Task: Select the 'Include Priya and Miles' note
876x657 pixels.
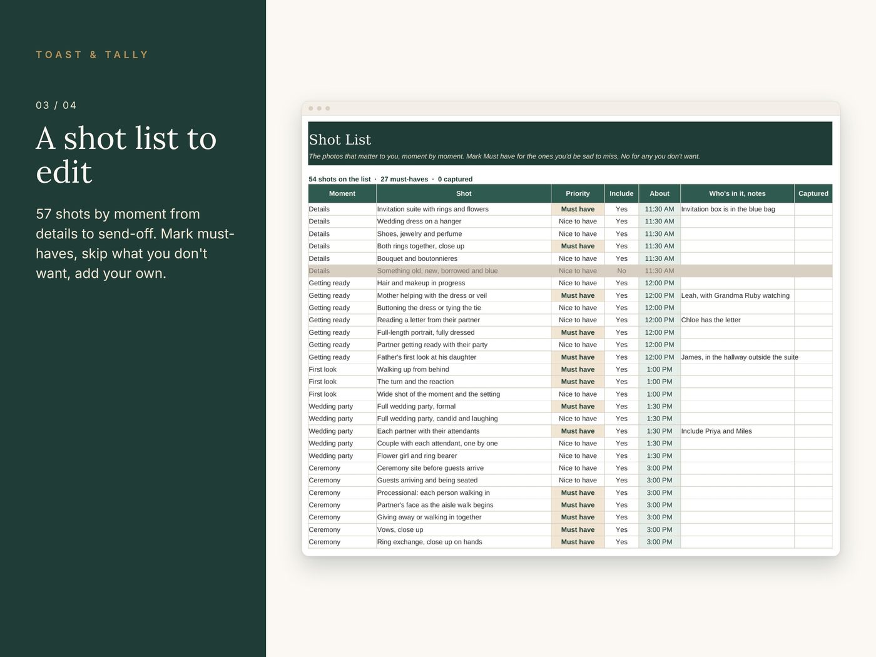Action: 737,431
